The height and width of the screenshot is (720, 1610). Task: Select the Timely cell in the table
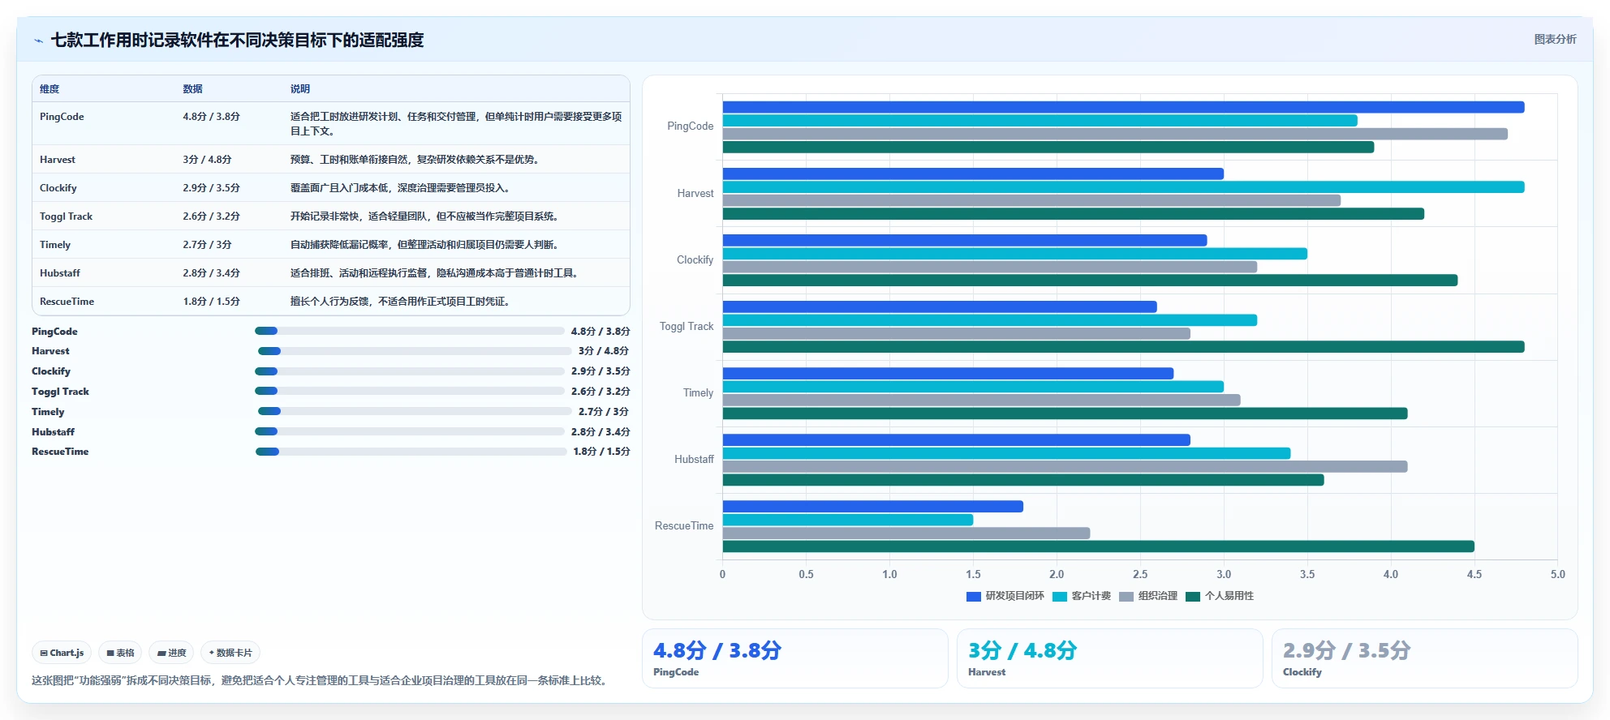55,245
